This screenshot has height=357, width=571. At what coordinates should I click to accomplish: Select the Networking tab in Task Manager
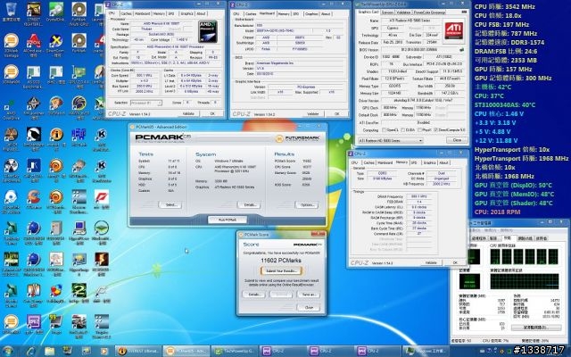click(525, 238)
